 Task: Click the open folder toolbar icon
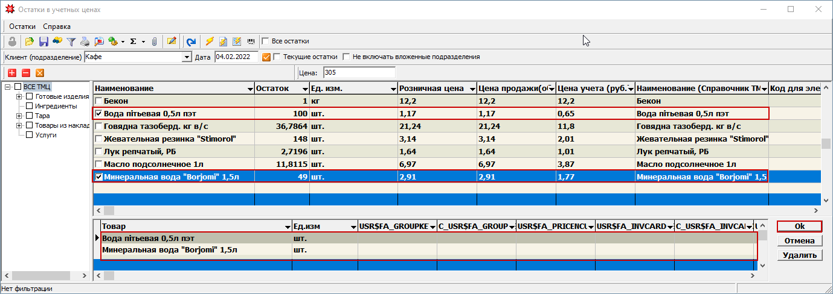pos(29,42)
